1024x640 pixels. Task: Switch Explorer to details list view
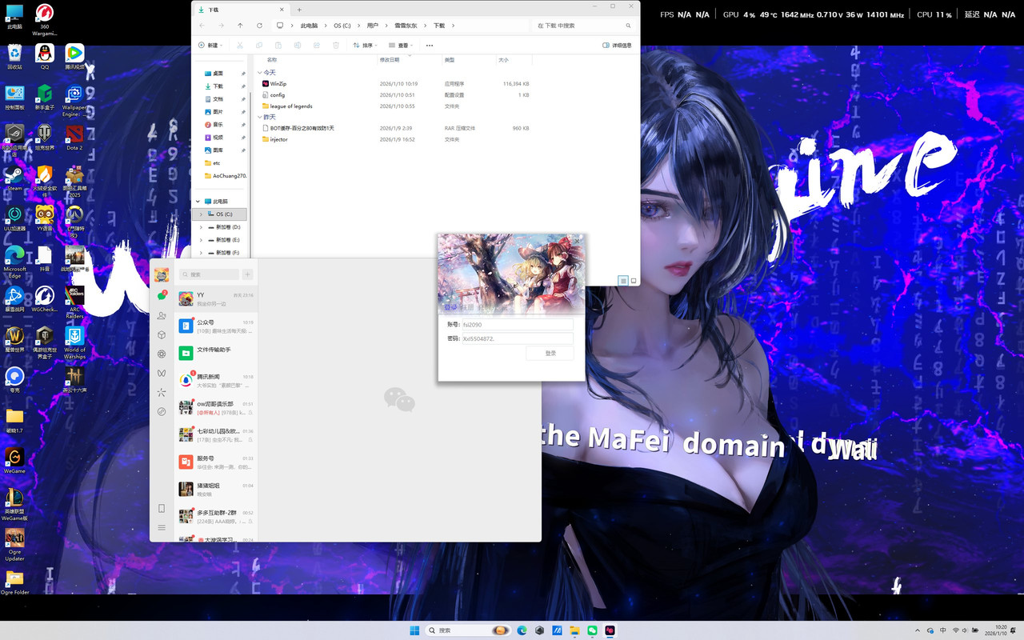pos(623,281)
